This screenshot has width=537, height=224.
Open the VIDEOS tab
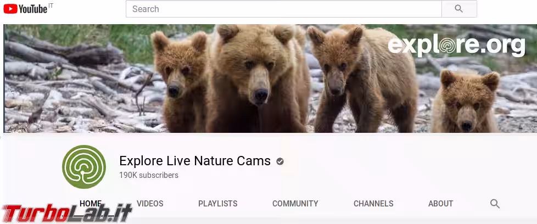150,204
